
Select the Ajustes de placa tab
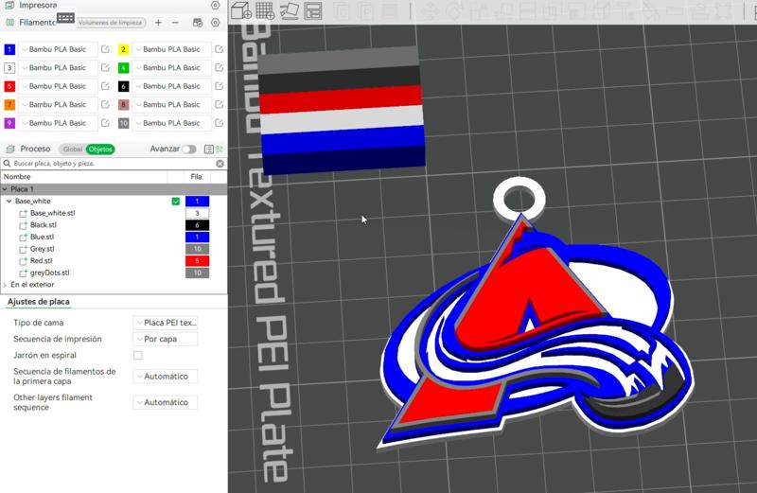click(x=39, y=302)
